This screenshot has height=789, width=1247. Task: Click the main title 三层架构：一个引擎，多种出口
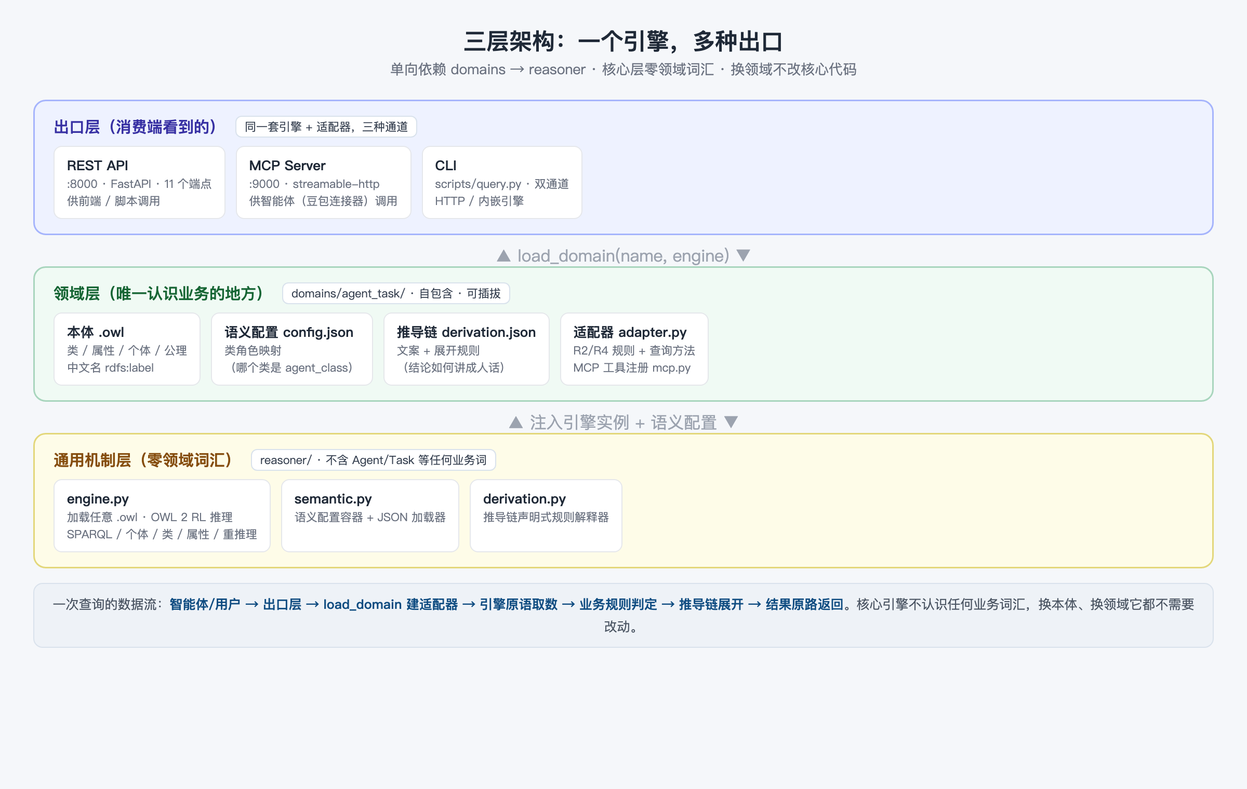[623, 41]
